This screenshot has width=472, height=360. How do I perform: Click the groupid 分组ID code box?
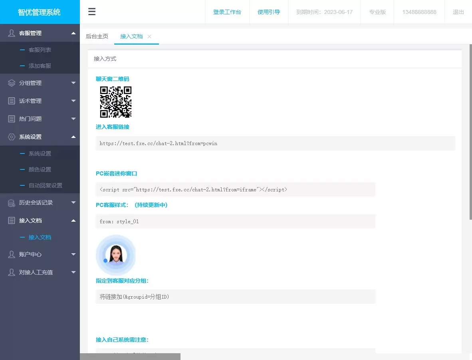coord(235,297)
